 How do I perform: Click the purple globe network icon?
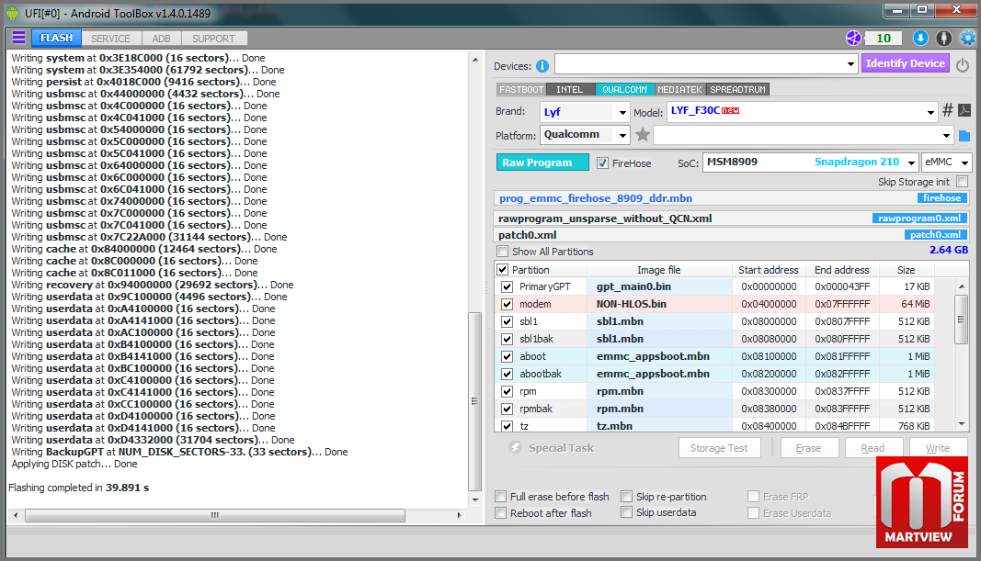point(853,39)
